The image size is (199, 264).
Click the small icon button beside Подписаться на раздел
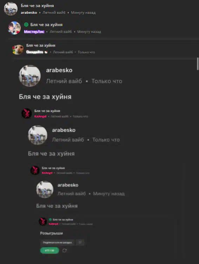click(x=80, y=242)
